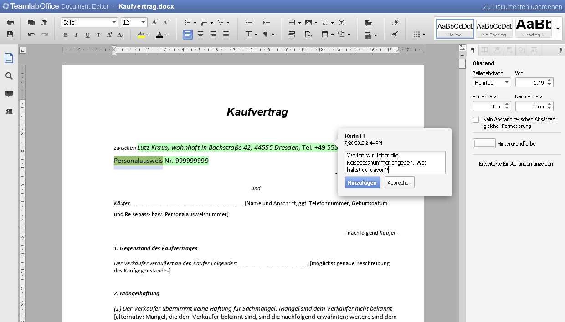Expand the styles gallery
Viewport: 565px width, 322px height.
pyautogui.click(x=558, y=29)
